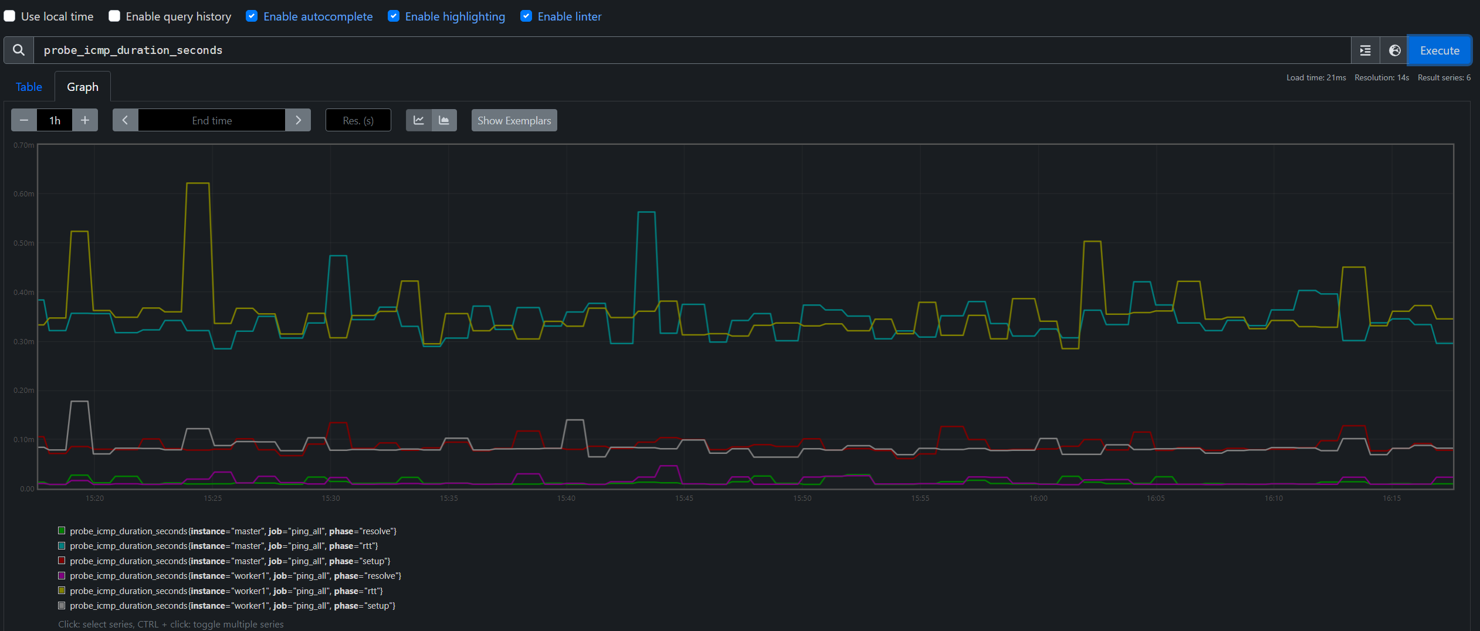
Task: Switch to the Table tab
Action: click(29, 87)
